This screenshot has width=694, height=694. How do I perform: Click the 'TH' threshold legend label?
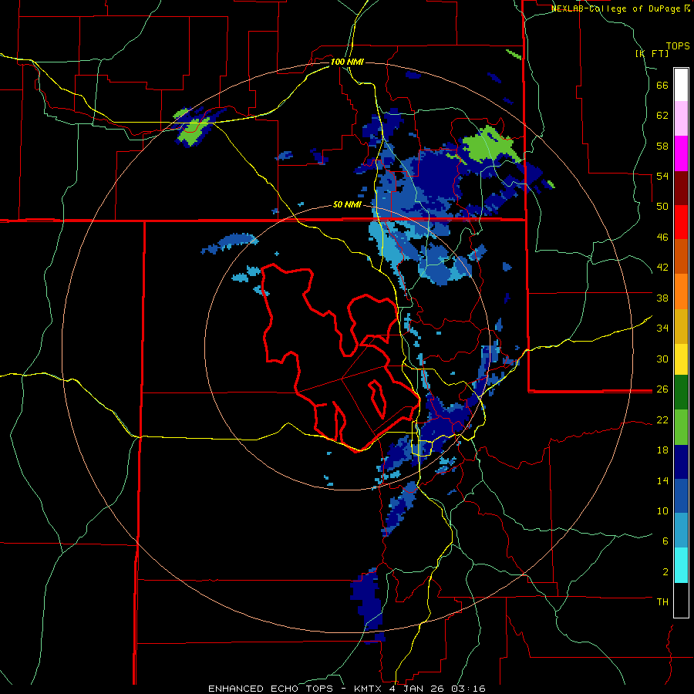662,602
